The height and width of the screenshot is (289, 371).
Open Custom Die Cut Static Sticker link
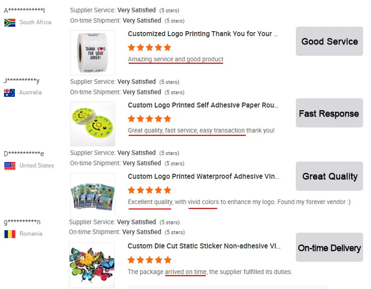[x=204, y=246]
